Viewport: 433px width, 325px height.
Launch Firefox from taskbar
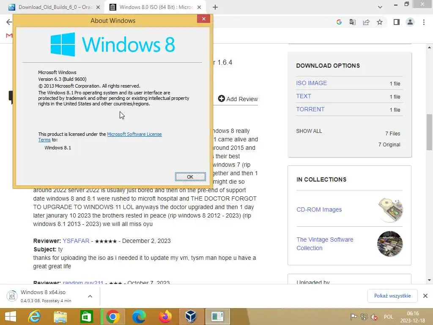(165, 317)
